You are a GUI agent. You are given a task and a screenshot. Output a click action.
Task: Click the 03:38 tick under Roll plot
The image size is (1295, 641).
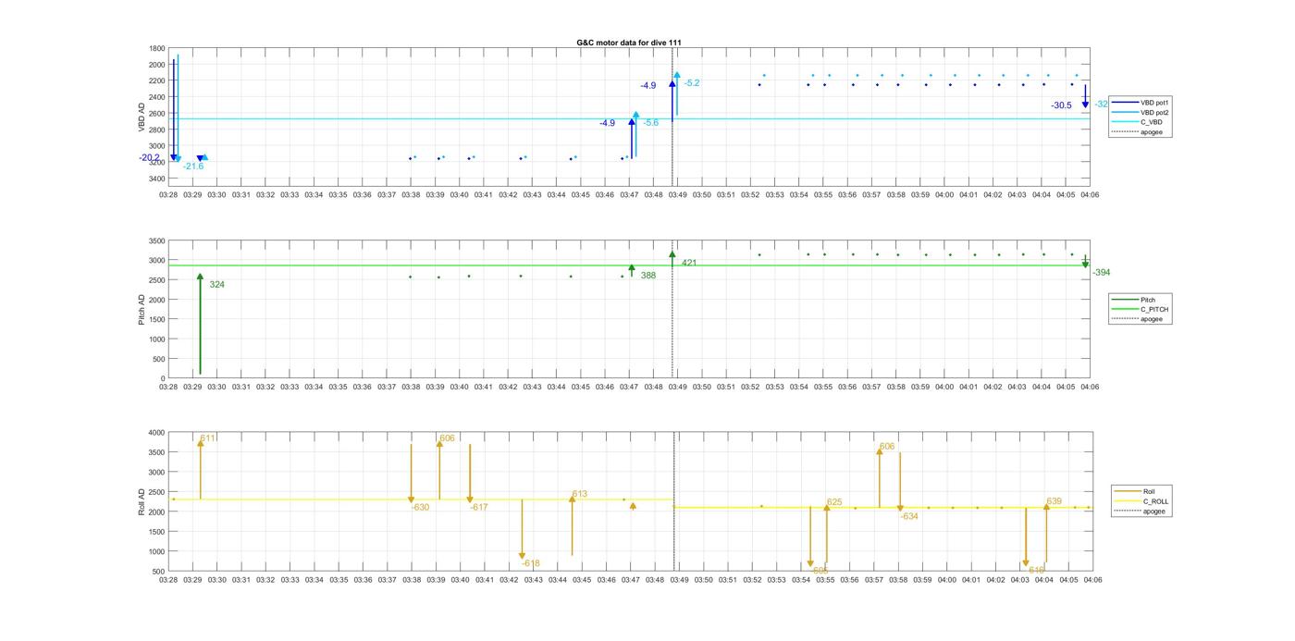click(412, 580)
